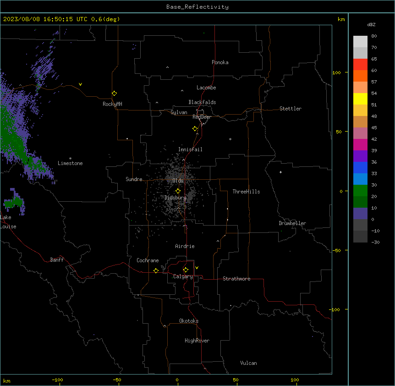Click the Airdrie city label
This screenshot has width=395, height=386.
tap(185, 246)
